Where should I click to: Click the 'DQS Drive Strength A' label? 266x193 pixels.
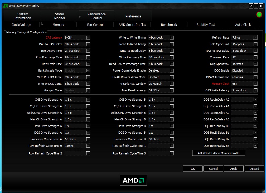pyautogui.click(x=48, y=133)
